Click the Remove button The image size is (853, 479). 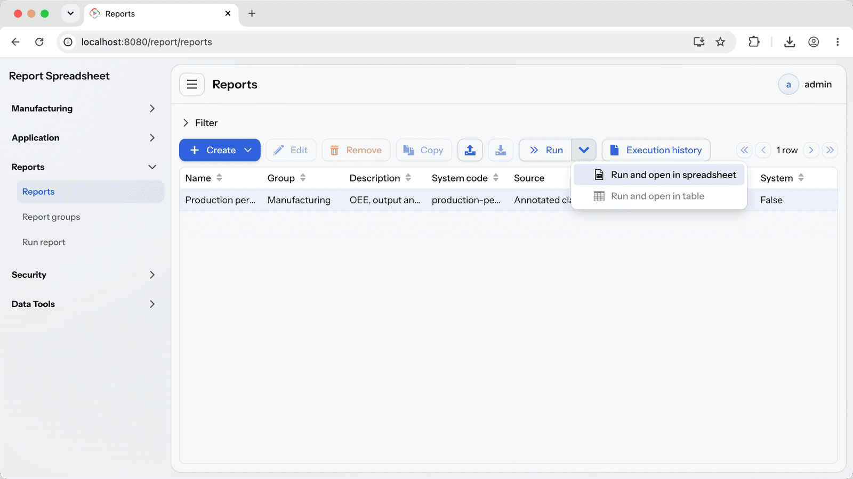356,150
